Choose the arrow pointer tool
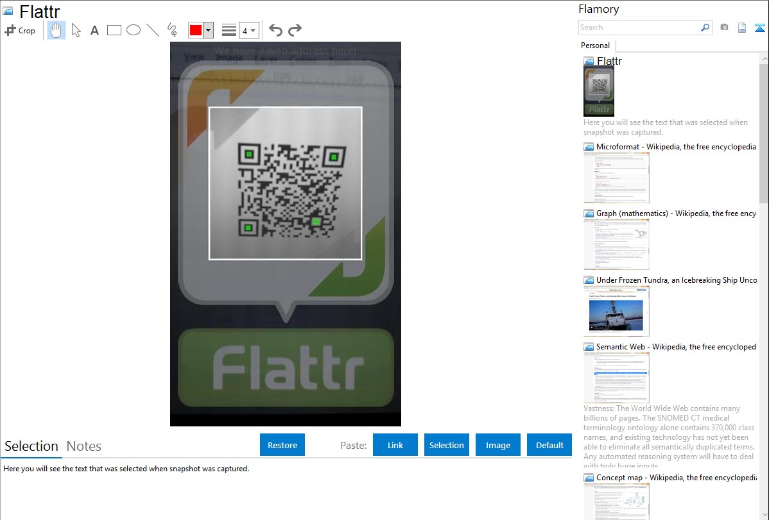 click(76, 30)
